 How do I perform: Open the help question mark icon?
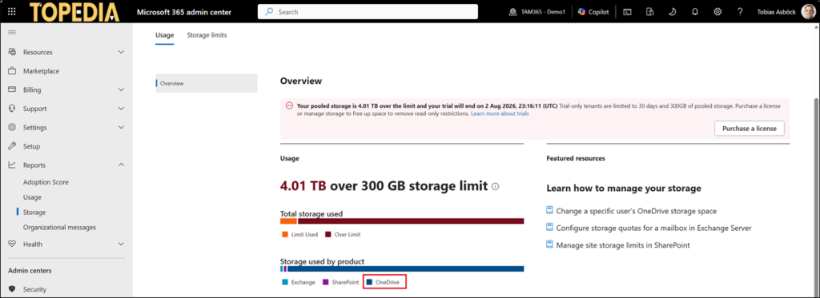tap(740, 12)
